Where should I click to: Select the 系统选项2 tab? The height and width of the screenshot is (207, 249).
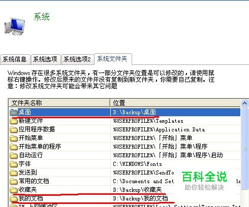78,59
